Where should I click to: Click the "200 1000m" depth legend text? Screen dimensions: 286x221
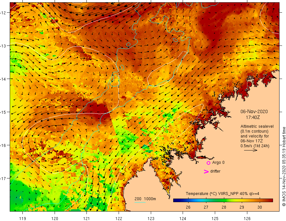coord(145,199)
